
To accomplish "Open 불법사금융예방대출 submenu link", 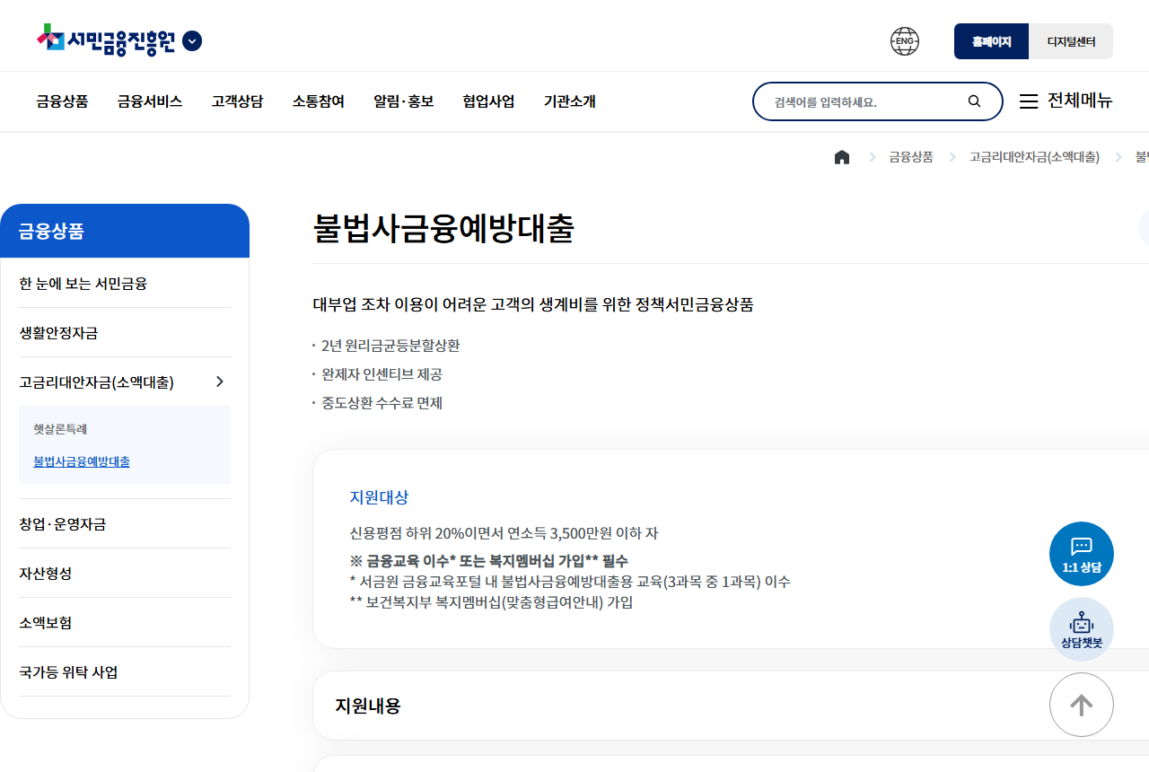I will 82,461.
